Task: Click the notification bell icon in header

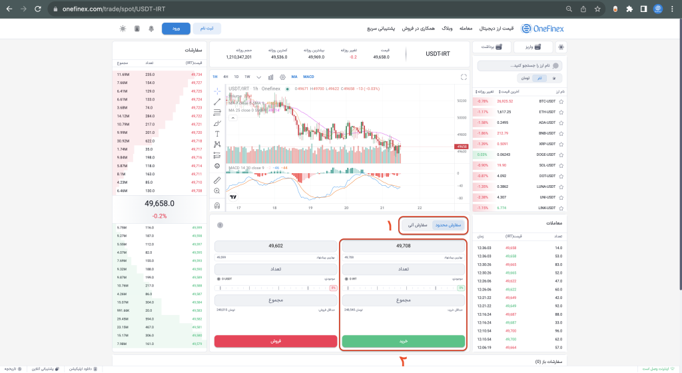Action: (151, 29)
